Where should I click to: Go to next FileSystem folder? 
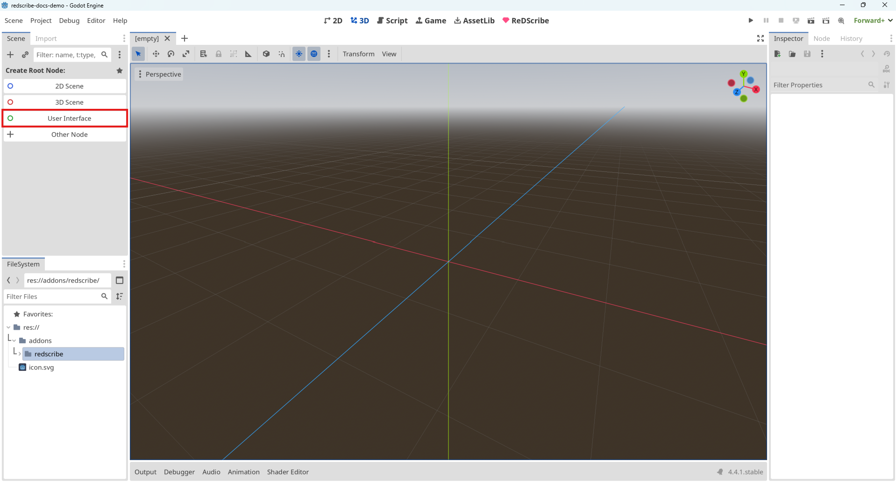click(18, 280)
